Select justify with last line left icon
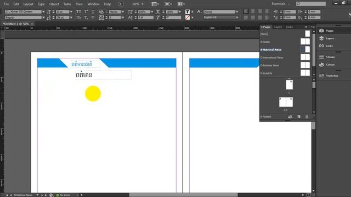The width and height of the screenshot is (351, 197). point(246,18)
